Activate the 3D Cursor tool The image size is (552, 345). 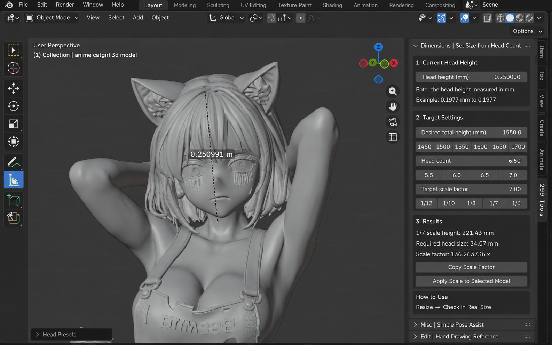pyautogui.click(x=14, y=68)
